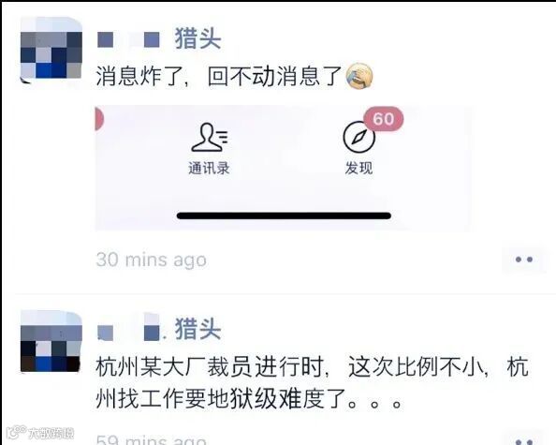Click the watermark logo at bottom-left corner
This screenshot has height=445, width=556.
point(40,433)
